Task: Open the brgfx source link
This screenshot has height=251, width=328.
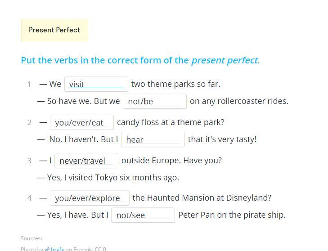Action: pos(57,249)
